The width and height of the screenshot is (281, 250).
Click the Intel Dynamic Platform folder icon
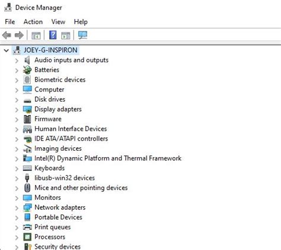[x=27, y=158]
